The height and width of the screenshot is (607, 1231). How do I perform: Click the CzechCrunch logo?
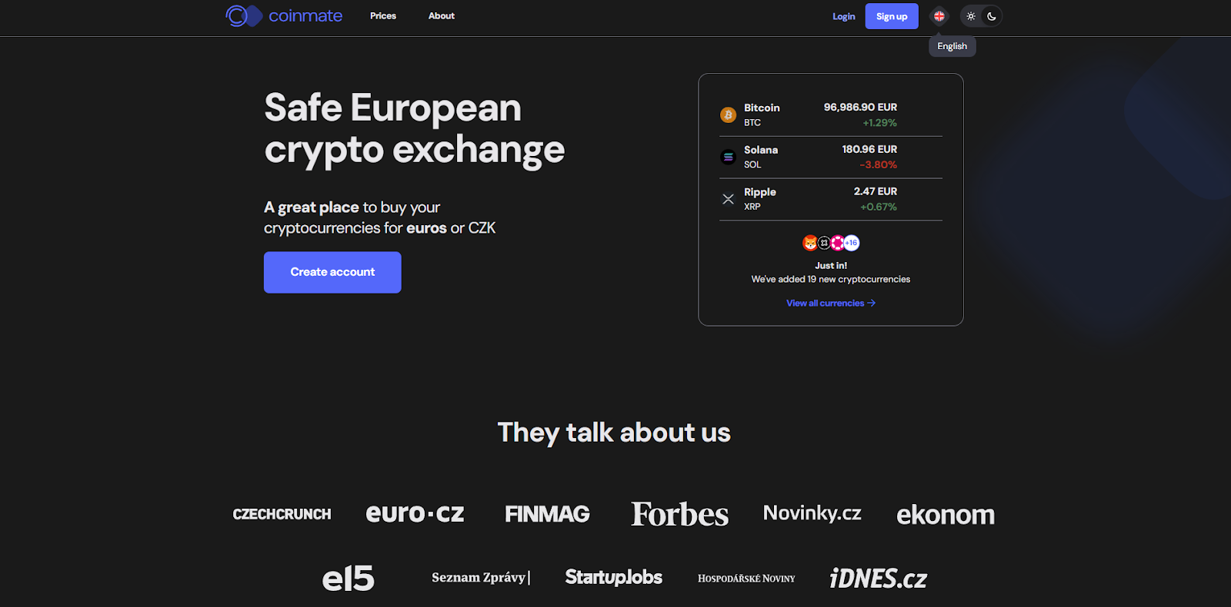tap(282, 514)
